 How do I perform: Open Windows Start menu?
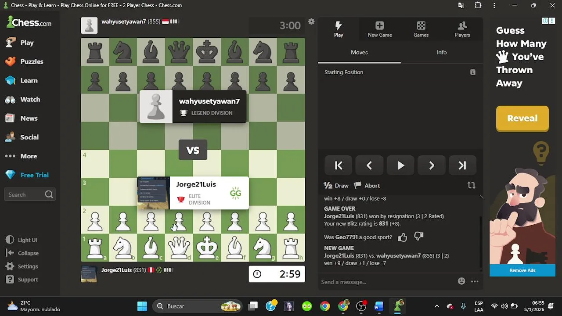pyautogui.click(x=142, y=306)
